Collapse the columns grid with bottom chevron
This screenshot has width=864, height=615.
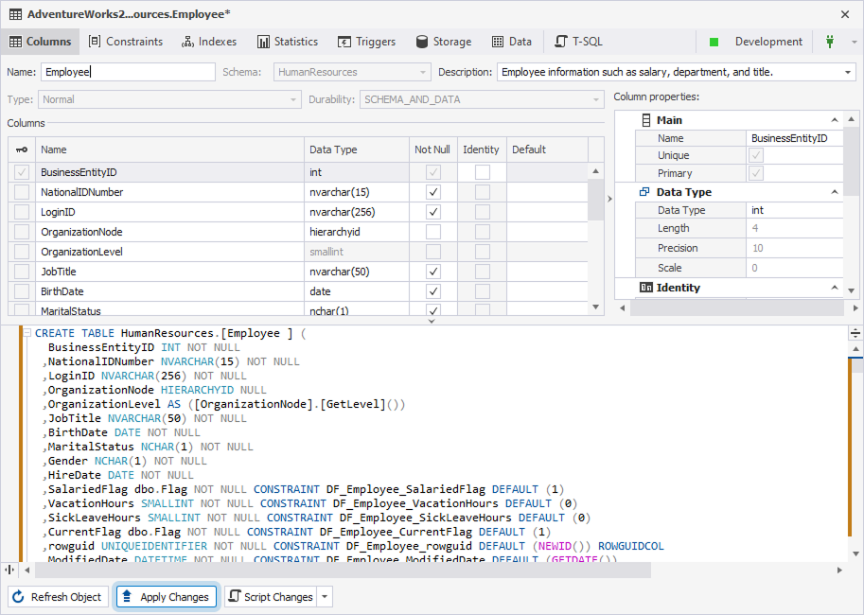[x=432, y=321]
